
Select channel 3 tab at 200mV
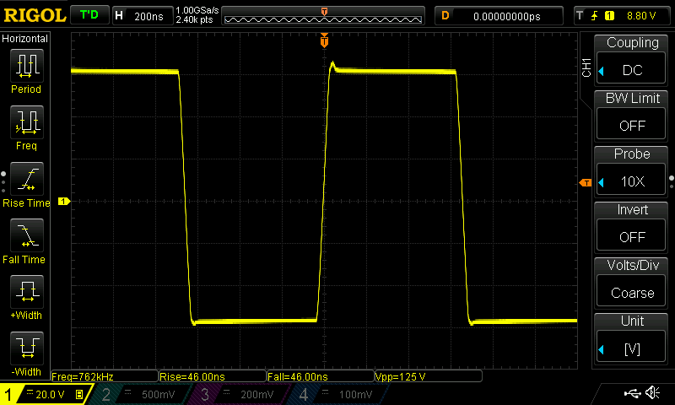(238, 394)
